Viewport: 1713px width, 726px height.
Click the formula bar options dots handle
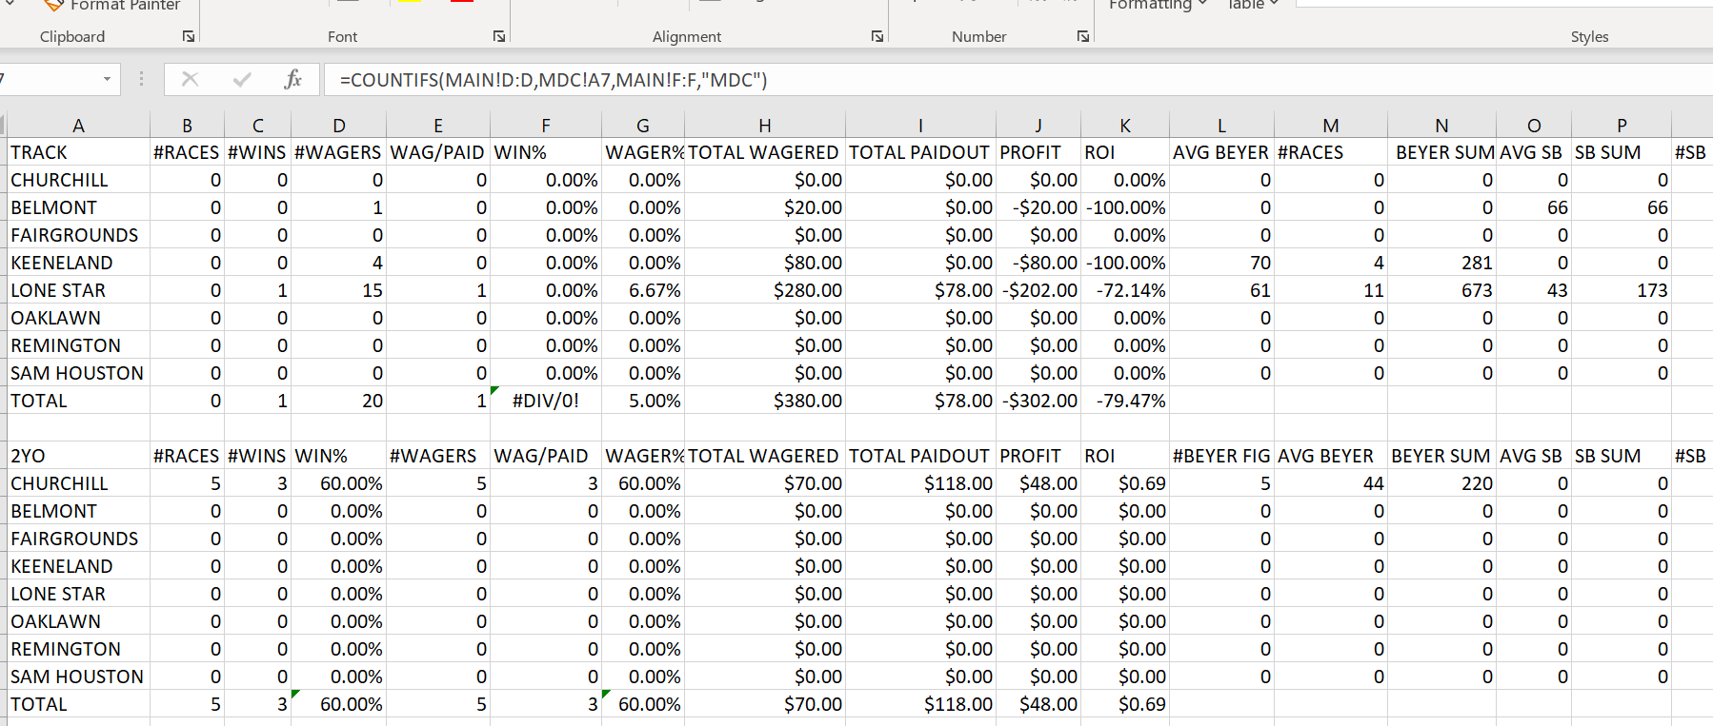pyautogui.click(x=141, y=79)
